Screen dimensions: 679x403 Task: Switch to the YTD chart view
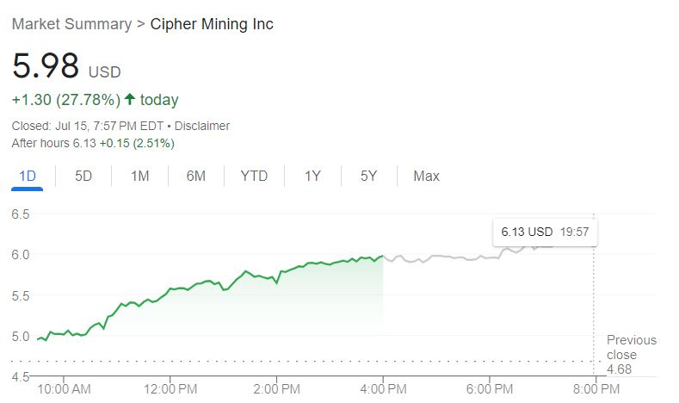[254, 176]
